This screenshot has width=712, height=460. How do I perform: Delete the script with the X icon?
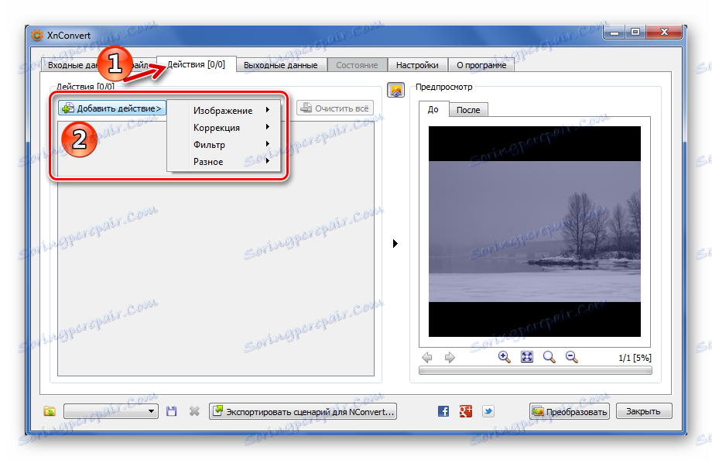[194, 411]
